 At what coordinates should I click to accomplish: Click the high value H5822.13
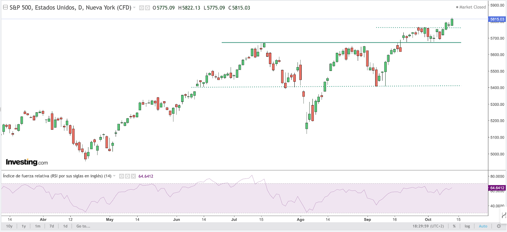click(x=189, y=8)
